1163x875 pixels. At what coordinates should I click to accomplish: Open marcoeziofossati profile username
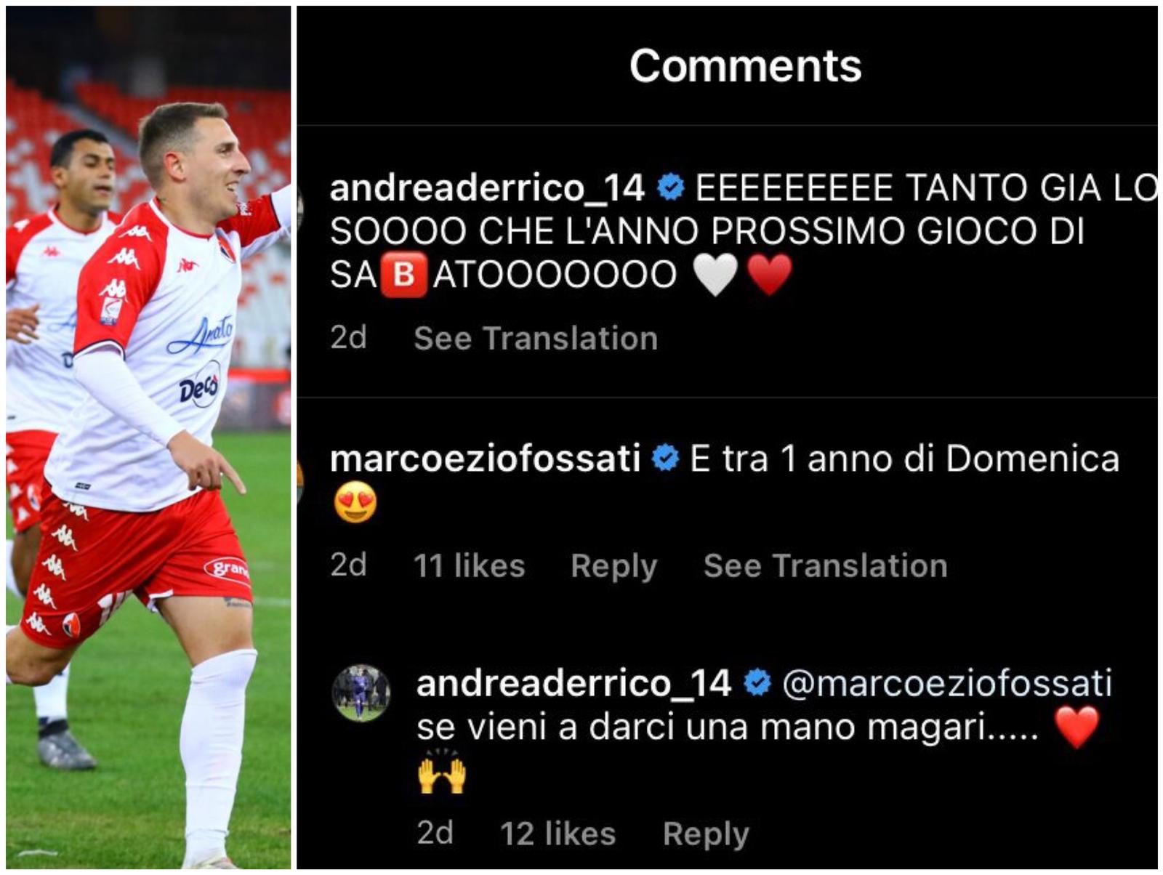485,459
